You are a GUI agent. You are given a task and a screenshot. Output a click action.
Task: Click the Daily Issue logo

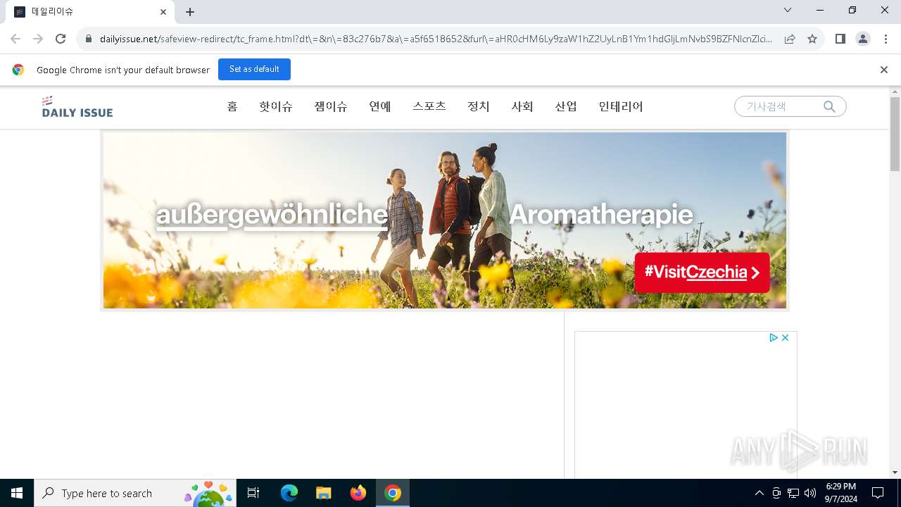tap(77, 106)
